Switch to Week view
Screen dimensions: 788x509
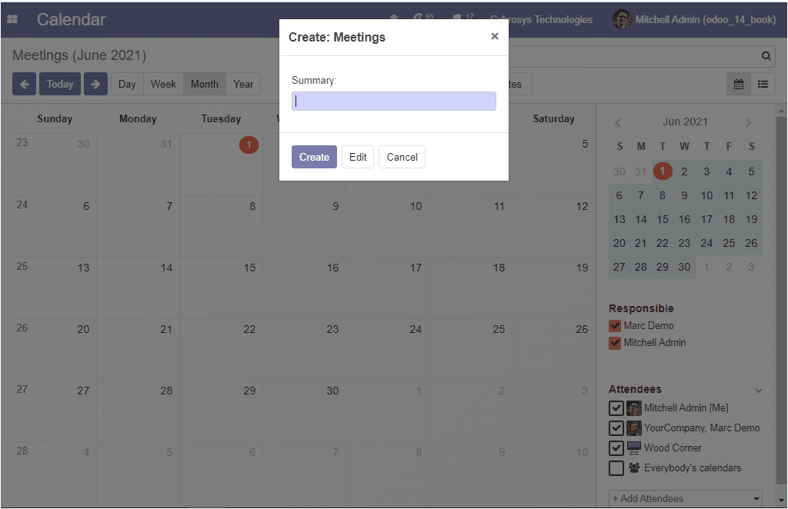pyautogui.click(x=163, y=85)
